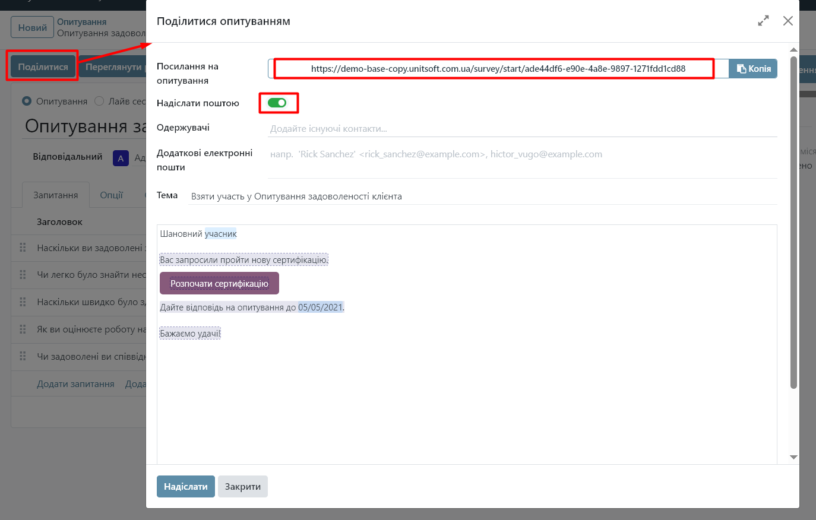
Task: Close the share survey dialog with X
Action: 787,21
